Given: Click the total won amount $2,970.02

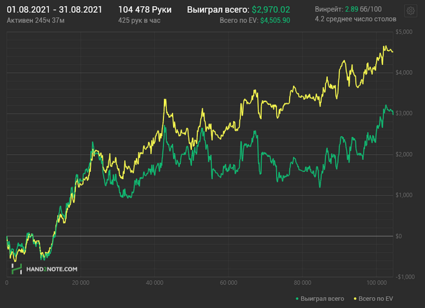Looking at the screenshot, I should click(271, 10).
